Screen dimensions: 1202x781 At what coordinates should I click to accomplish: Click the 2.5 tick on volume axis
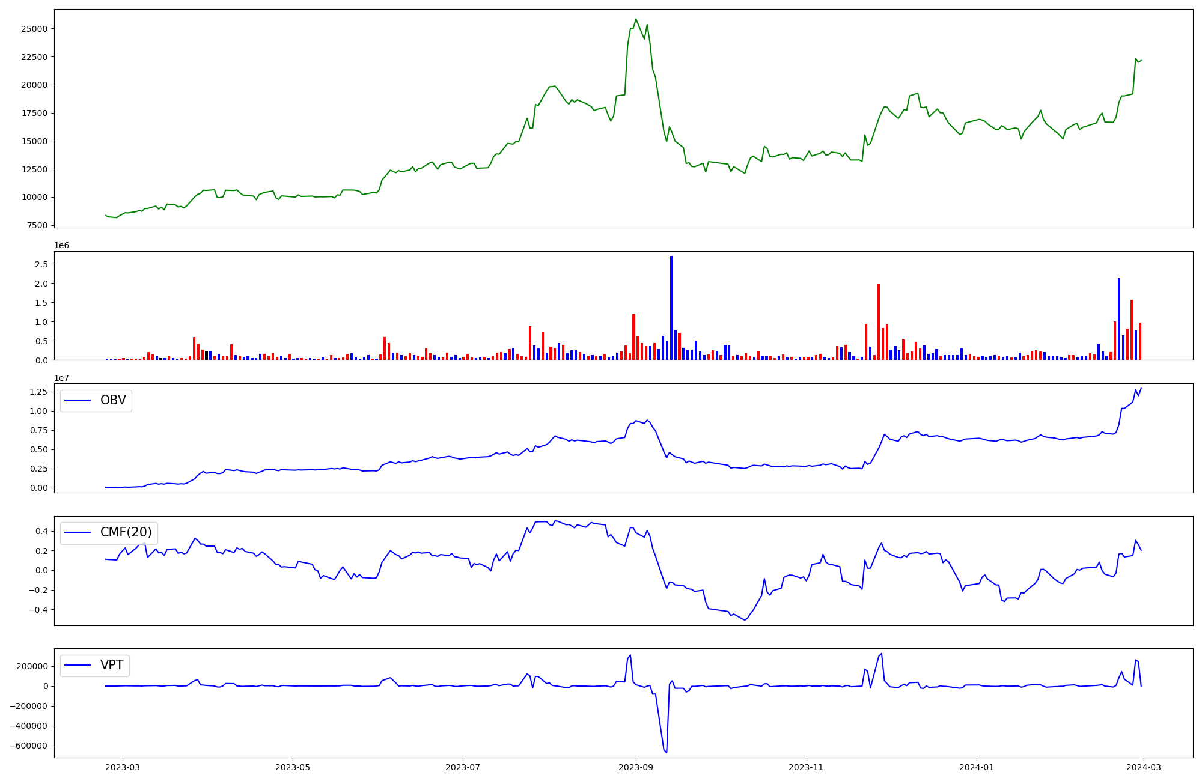pyautogui.click(x=41, y=264)
